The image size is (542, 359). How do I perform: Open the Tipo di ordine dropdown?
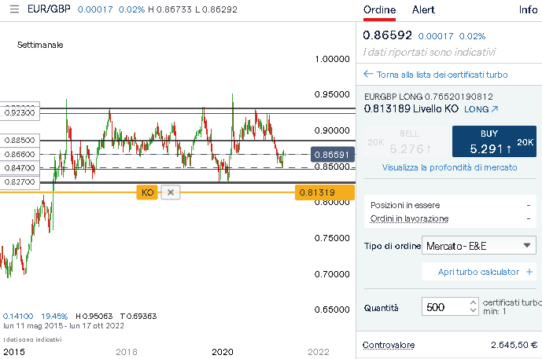point(479,246)
